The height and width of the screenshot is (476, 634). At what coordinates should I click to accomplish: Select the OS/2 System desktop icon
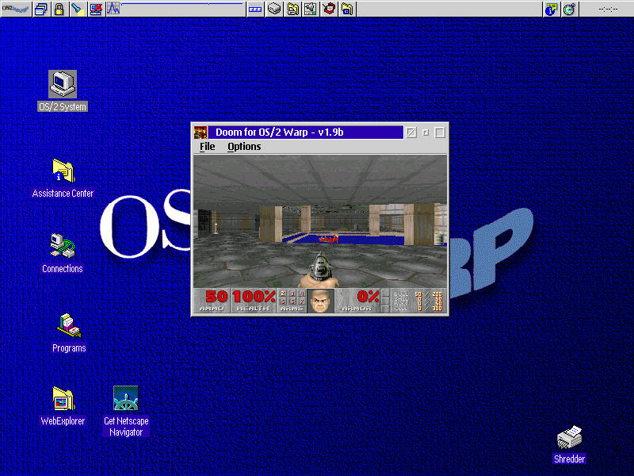coord(63,84)
